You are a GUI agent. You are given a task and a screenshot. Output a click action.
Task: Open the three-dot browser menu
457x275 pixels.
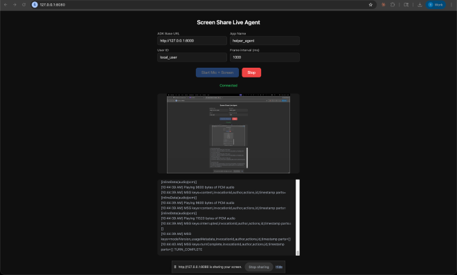(x=451, y=5)
